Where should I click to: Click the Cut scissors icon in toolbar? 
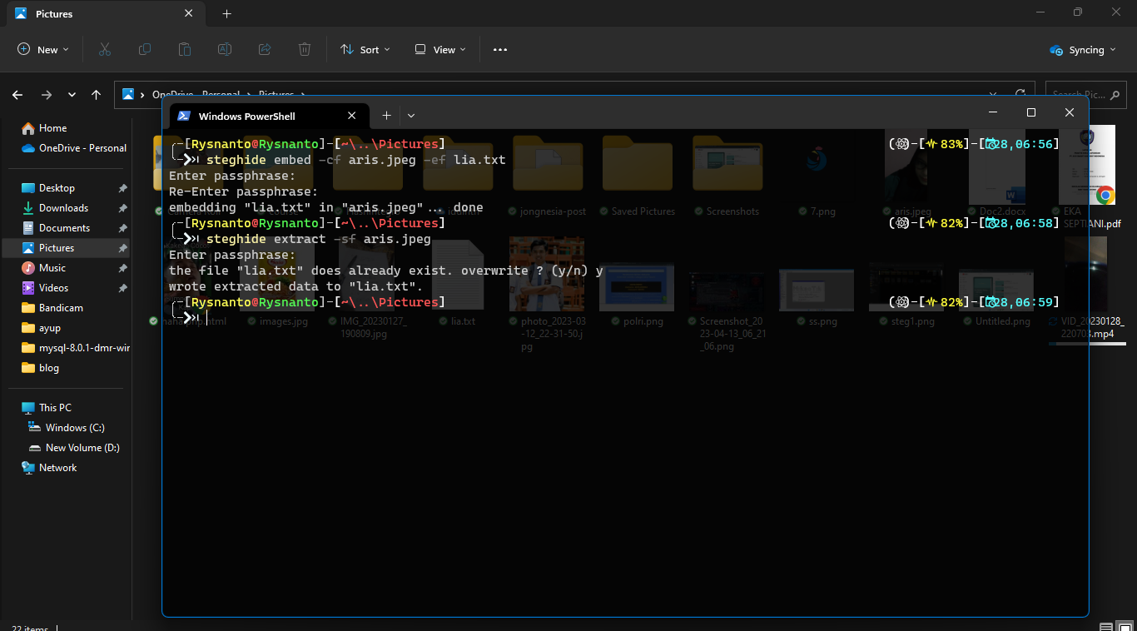(104, 50)
